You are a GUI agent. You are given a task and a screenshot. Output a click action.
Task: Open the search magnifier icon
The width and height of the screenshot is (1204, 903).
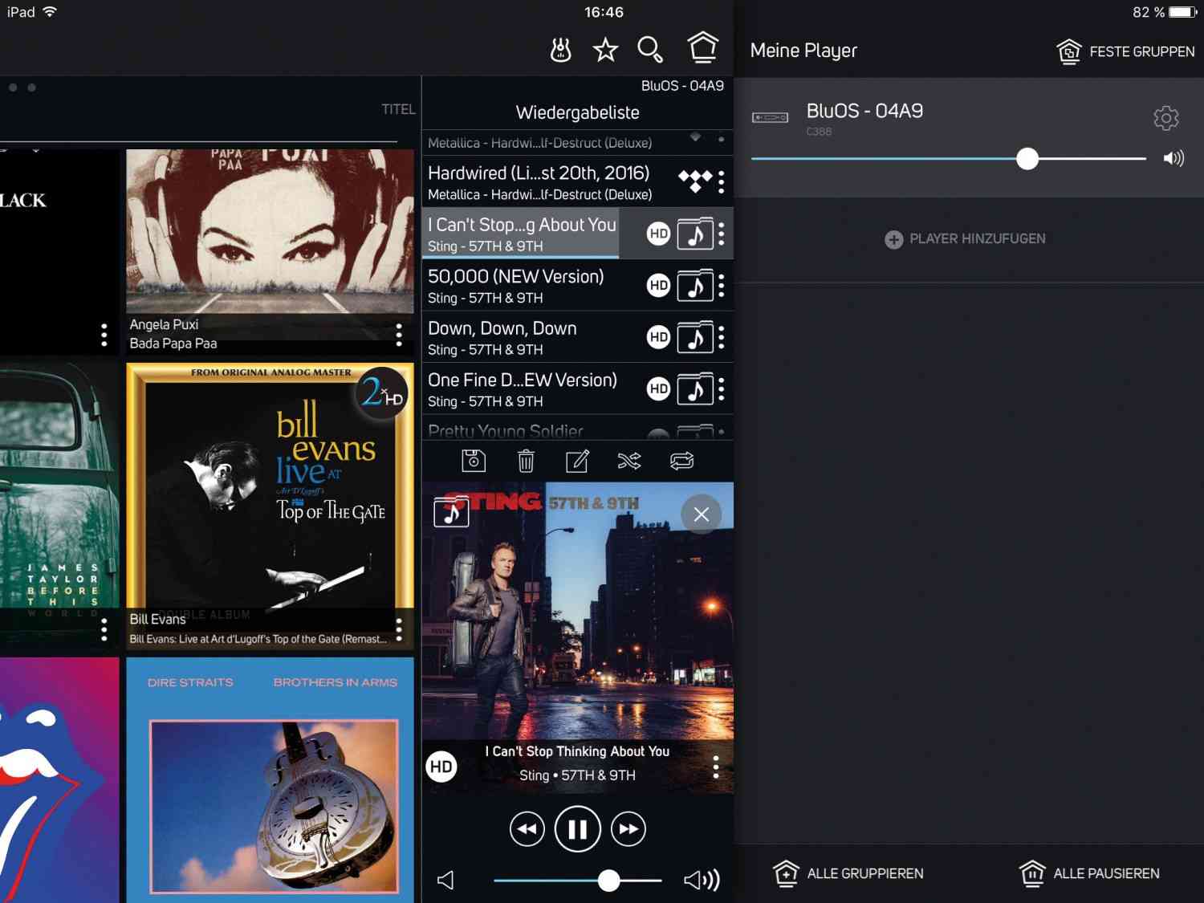649,49
